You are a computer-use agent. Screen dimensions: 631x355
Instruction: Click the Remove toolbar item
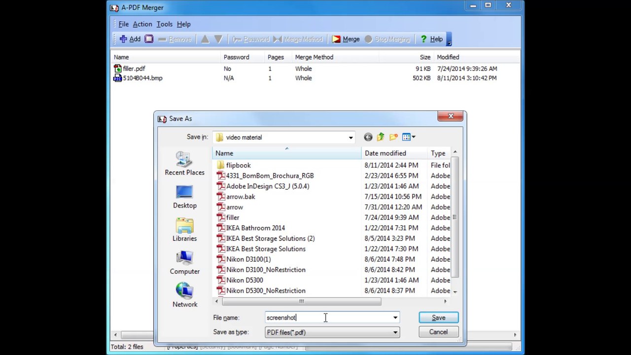point(175,39)
